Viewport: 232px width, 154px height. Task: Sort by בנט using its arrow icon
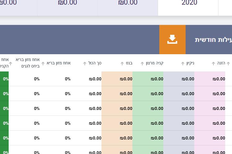tap(122, 63)
